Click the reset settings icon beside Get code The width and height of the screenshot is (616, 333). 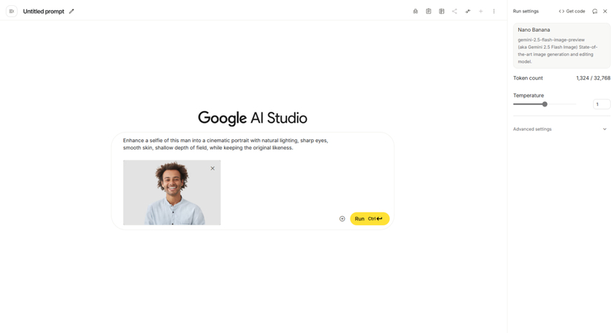pyautogui.click(x=595, y=11)
